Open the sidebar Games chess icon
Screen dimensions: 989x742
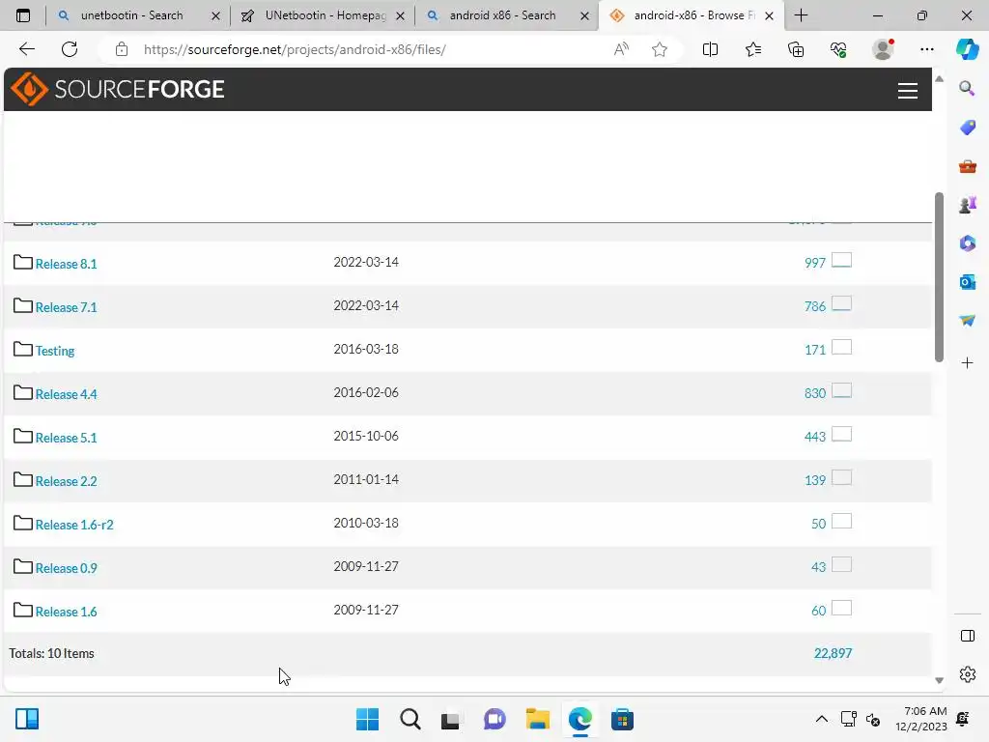(x=967, y=205)
